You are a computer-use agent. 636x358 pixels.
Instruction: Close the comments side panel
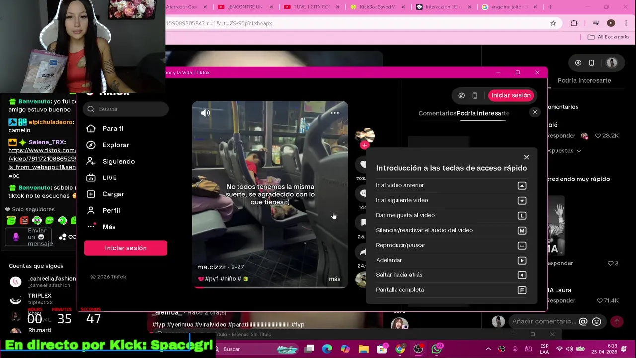(x=535, y=112)
